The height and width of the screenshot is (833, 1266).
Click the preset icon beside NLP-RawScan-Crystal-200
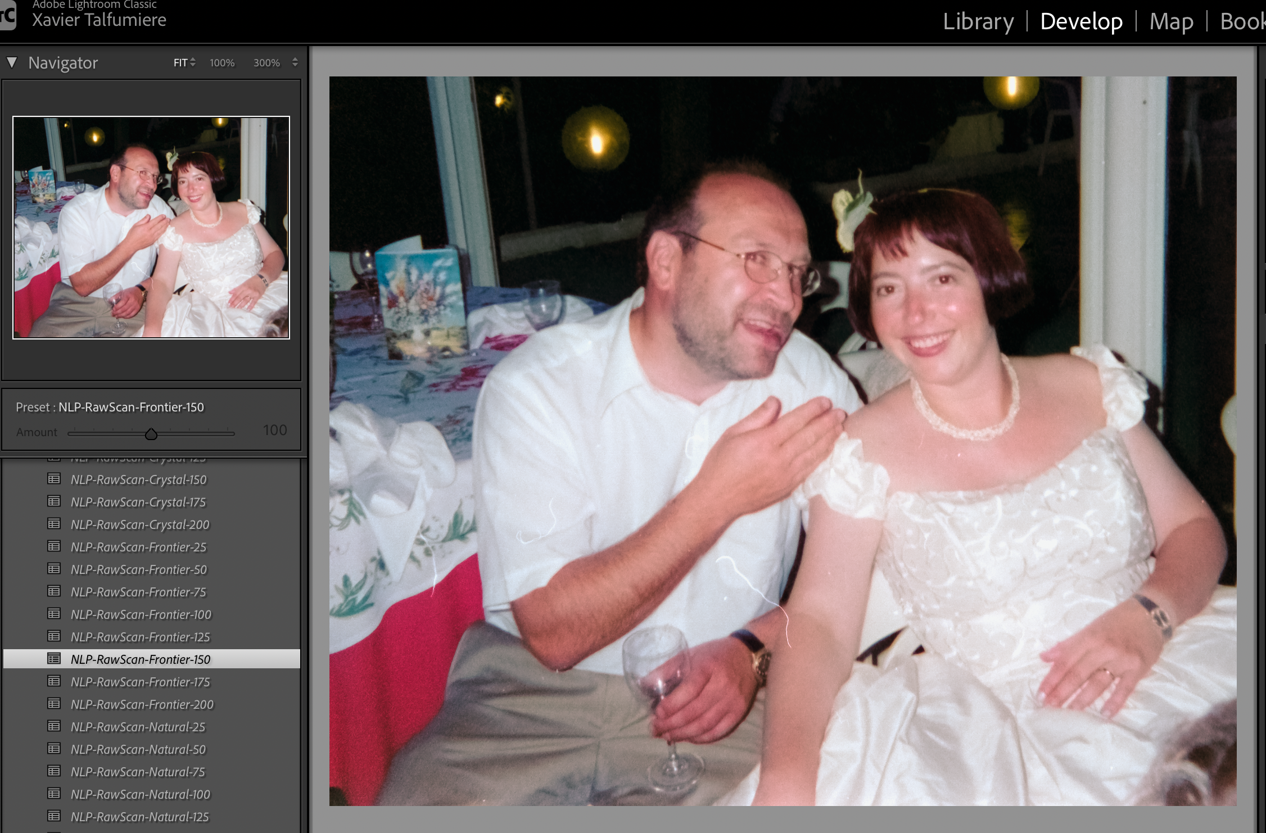tap(54, 524)
